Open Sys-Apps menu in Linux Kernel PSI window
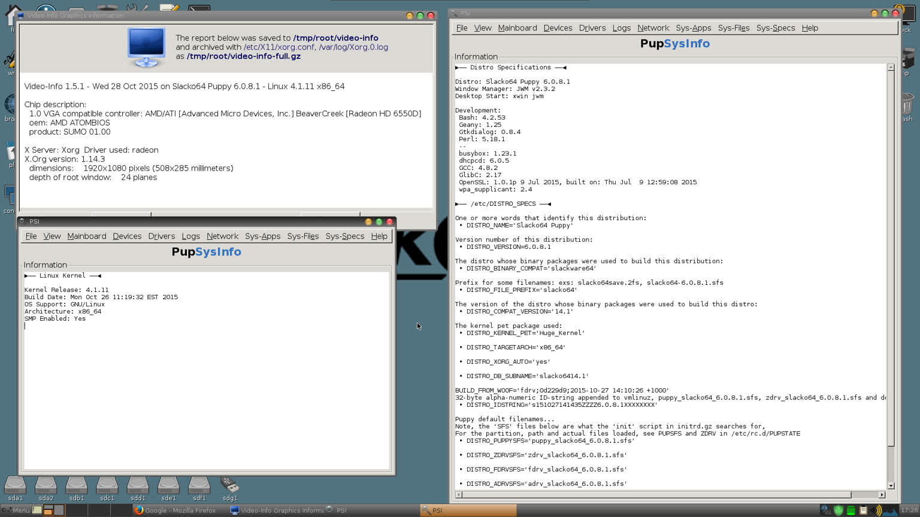The height and width of the screenshot is (517, 920). tap(262, 236)
